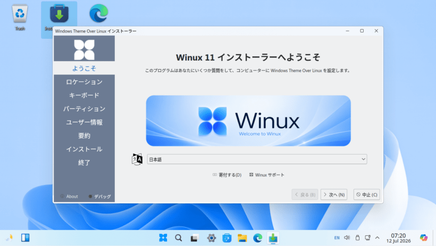Screen dimensions: 436x246
Task: Click the Winux welcome banner image
Action: (248, 121)
